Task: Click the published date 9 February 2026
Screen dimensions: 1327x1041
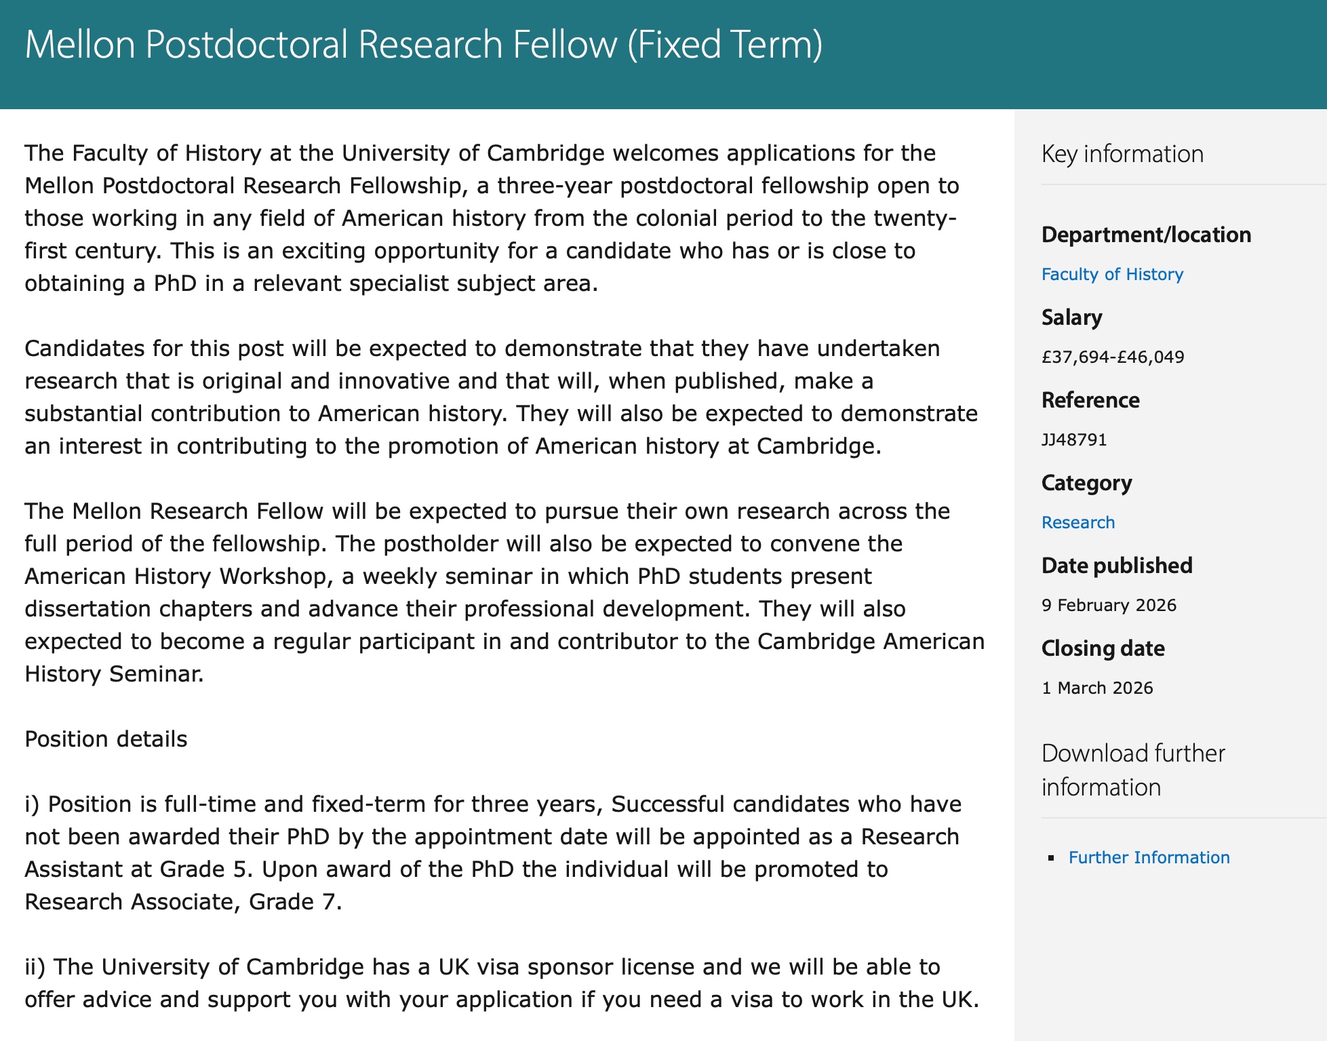Action: 1109,605
